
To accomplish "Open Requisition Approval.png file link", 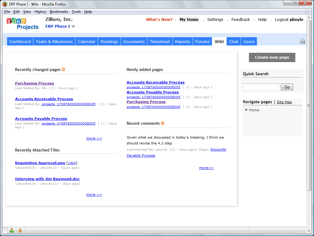I will 40,163.
